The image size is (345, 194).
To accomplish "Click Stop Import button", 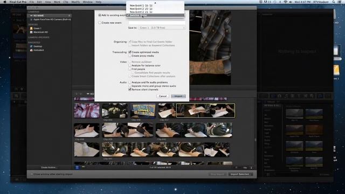I will [217, 174].
